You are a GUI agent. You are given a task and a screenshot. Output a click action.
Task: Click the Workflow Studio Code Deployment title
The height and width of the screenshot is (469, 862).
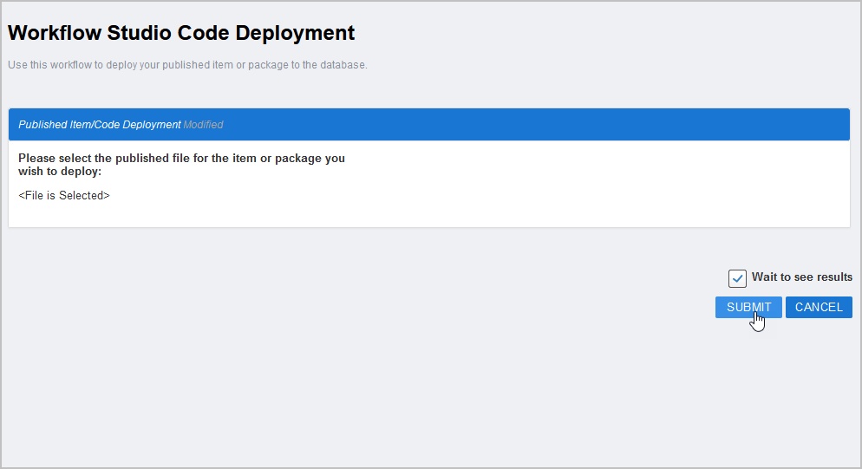181,33
